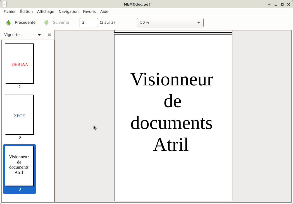
Task: Click the green Précédente up-arrow icon
Action: click(8, 23)
